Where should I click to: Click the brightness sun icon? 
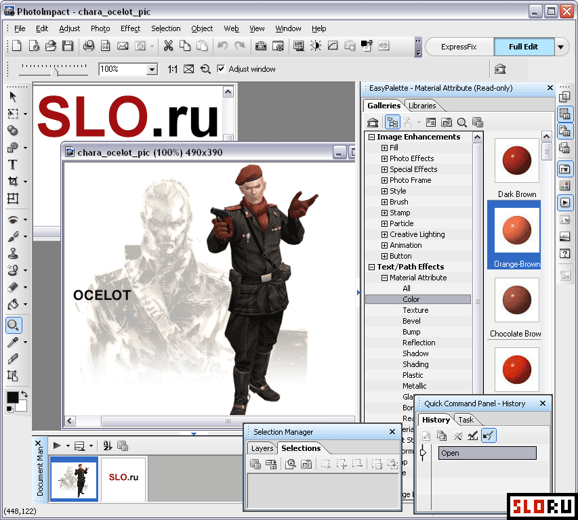click(316, 46)
